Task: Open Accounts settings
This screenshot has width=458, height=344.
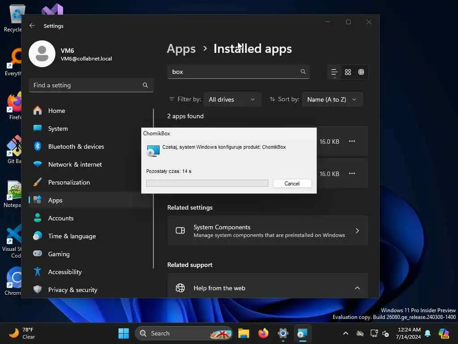Action: click(90, 218)
